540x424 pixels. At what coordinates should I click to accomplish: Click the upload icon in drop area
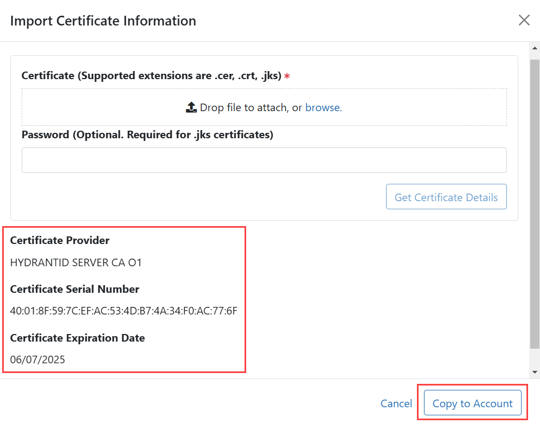(x=191, y=107)
